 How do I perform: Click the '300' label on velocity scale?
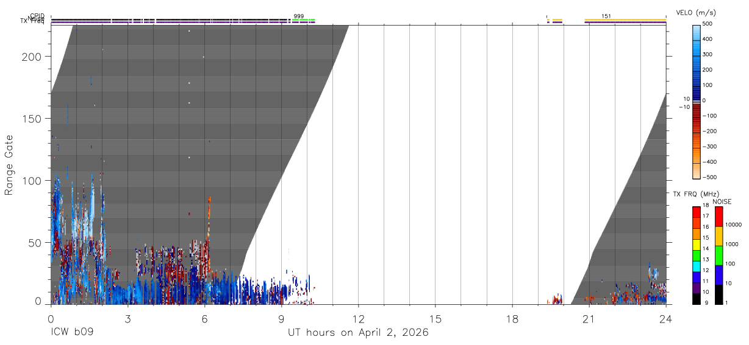708,54
